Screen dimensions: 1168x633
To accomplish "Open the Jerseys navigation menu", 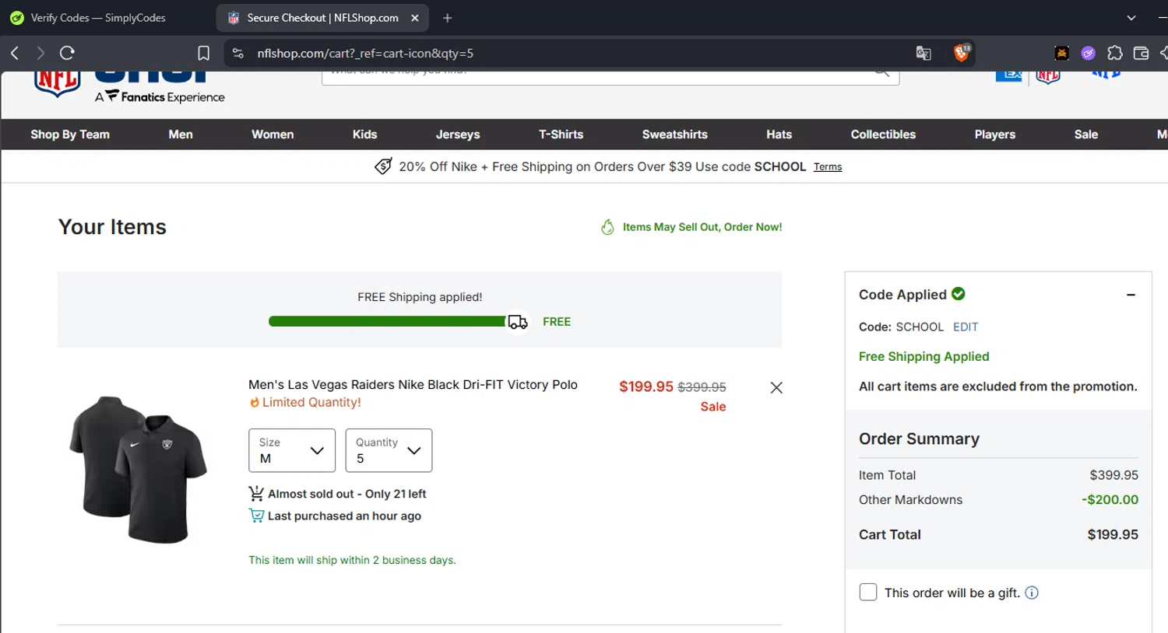I will pos(458,135).
